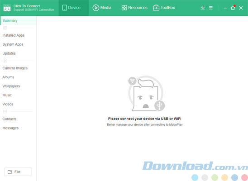248x181 pixels.
Task: Open Updates in sidebar
Action: click(x=9, y=53)
